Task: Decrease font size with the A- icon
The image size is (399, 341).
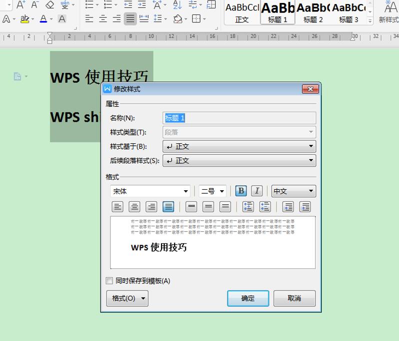Action: [34, 4]
